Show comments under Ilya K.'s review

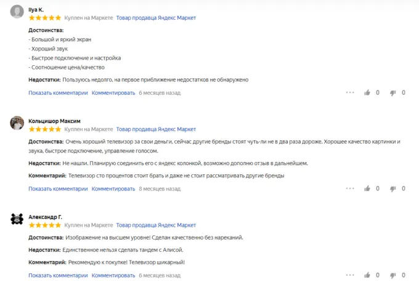click(59, 93)
